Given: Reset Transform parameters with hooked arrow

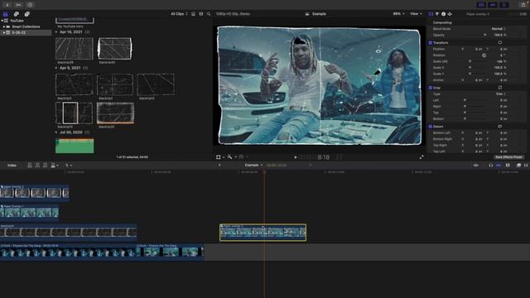Looking at the screenshot, I should point(500,43).
